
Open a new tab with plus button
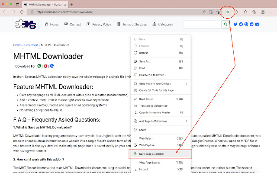click(71, 5)
